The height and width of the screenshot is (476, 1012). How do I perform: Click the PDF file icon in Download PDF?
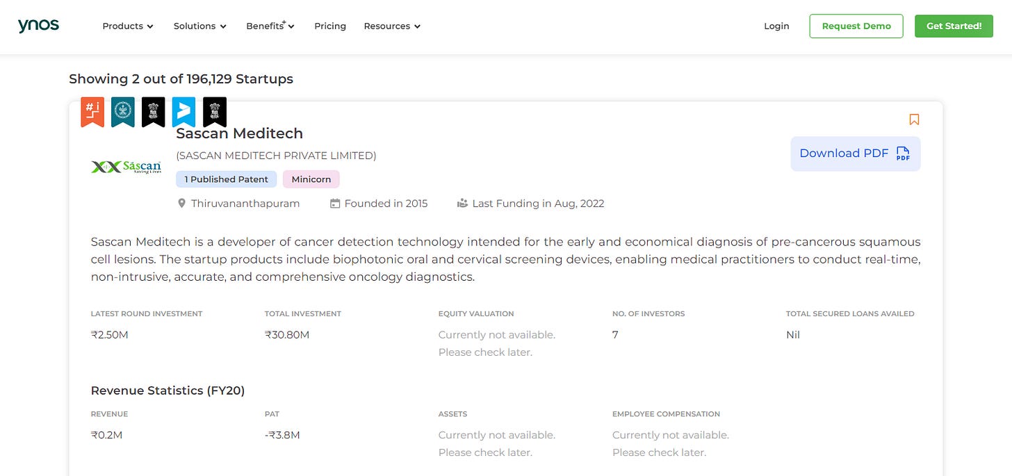click(x=903, y=154)
